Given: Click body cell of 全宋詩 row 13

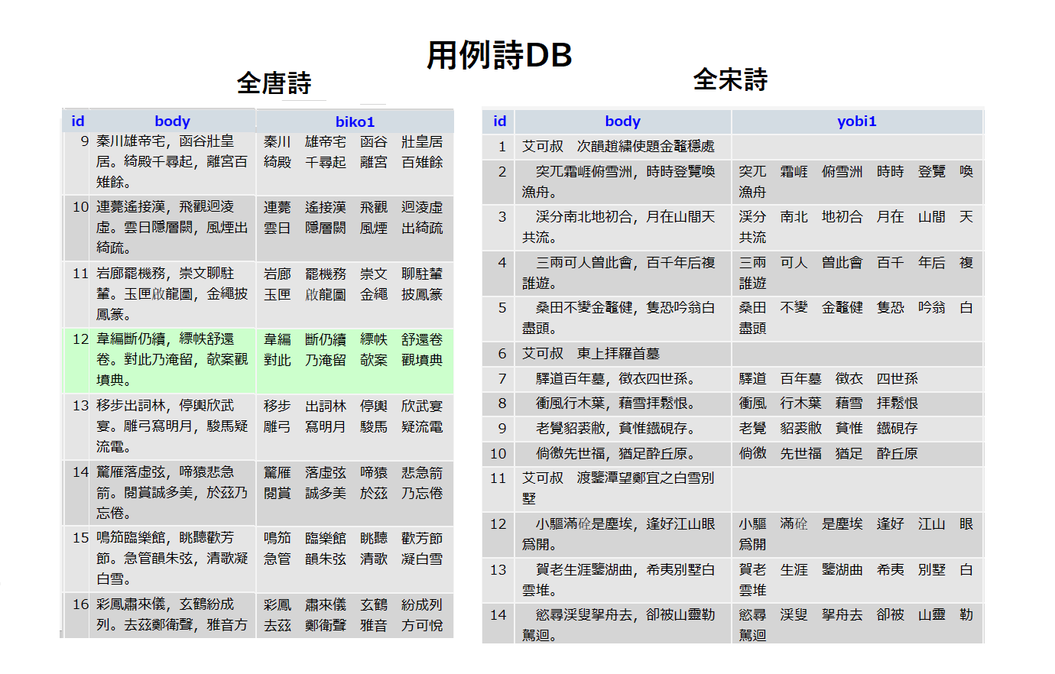Looking at the screenshot, I should pyautogui.click(x=623, y=580).
